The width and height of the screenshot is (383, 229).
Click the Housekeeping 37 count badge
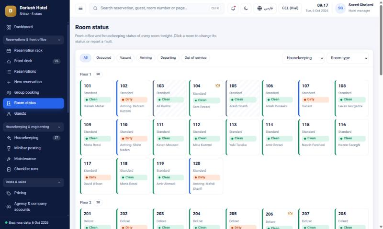pyautogui.click(x=56, y=138)
